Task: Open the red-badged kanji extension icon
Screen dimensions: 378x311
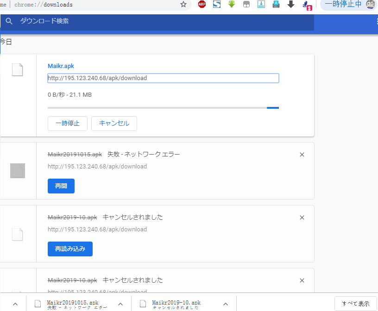Action: pos(307,5)
